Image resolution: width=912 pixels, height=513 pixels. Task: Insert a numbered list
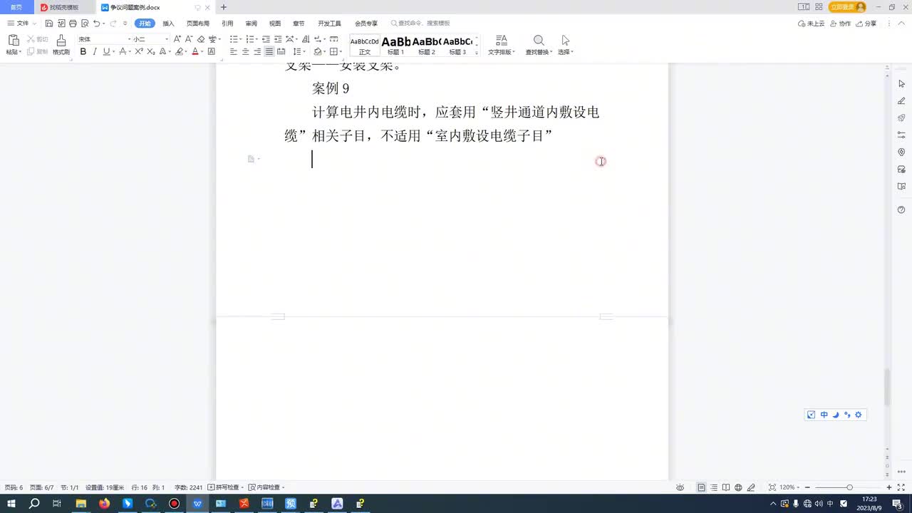pyautogui.click(x=250, y=39)
